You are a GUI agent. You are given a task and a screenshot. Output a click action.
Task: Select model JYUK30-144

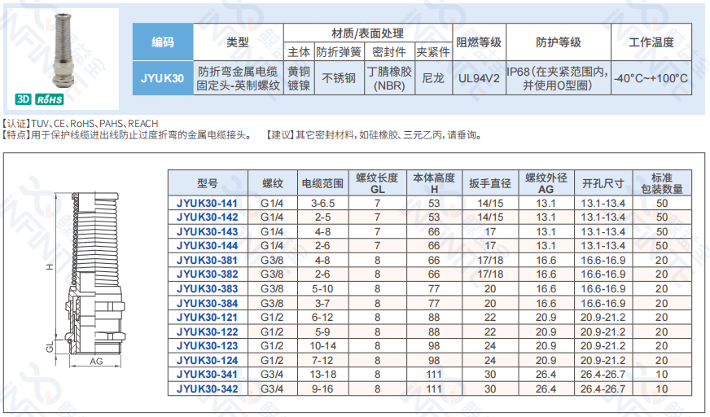[x=208, y=245]
